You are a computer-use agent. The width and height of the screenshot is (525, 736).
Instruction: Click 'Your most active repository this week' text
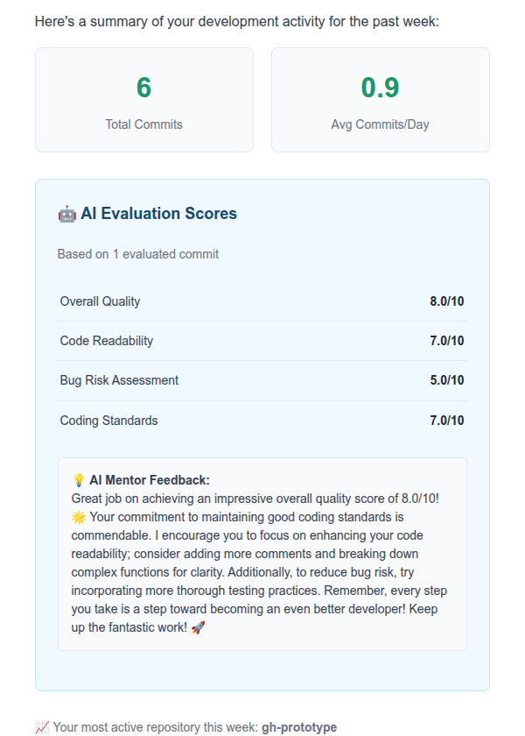click(155, 727)
